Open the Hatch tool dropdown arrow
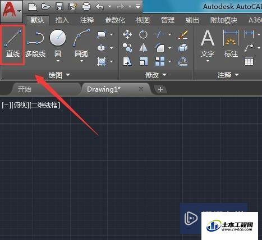This screenshot has height=240, width=262. pyautogui.click(x=112, y=61)
